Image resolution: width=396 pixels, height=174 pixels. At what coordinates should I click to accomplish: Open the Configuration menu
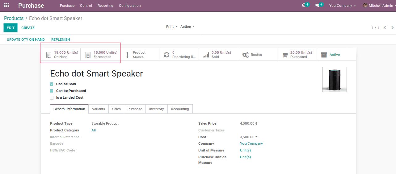[x=130, y=6]
